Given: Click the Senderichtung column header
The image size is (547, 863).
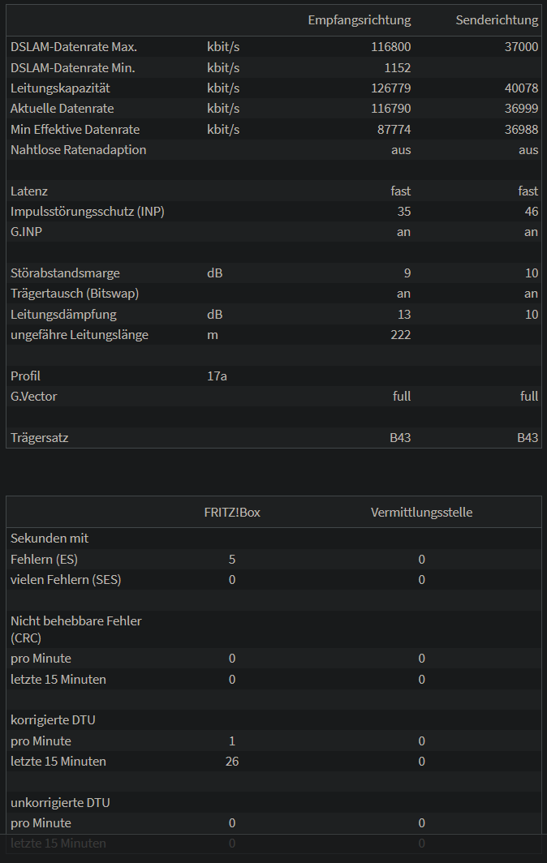Looking at the screenshot, I should click(x=497, y=19).
